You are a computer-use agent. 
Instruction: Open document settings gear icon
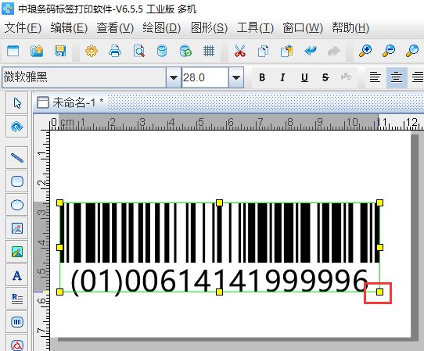coord(92,51)
